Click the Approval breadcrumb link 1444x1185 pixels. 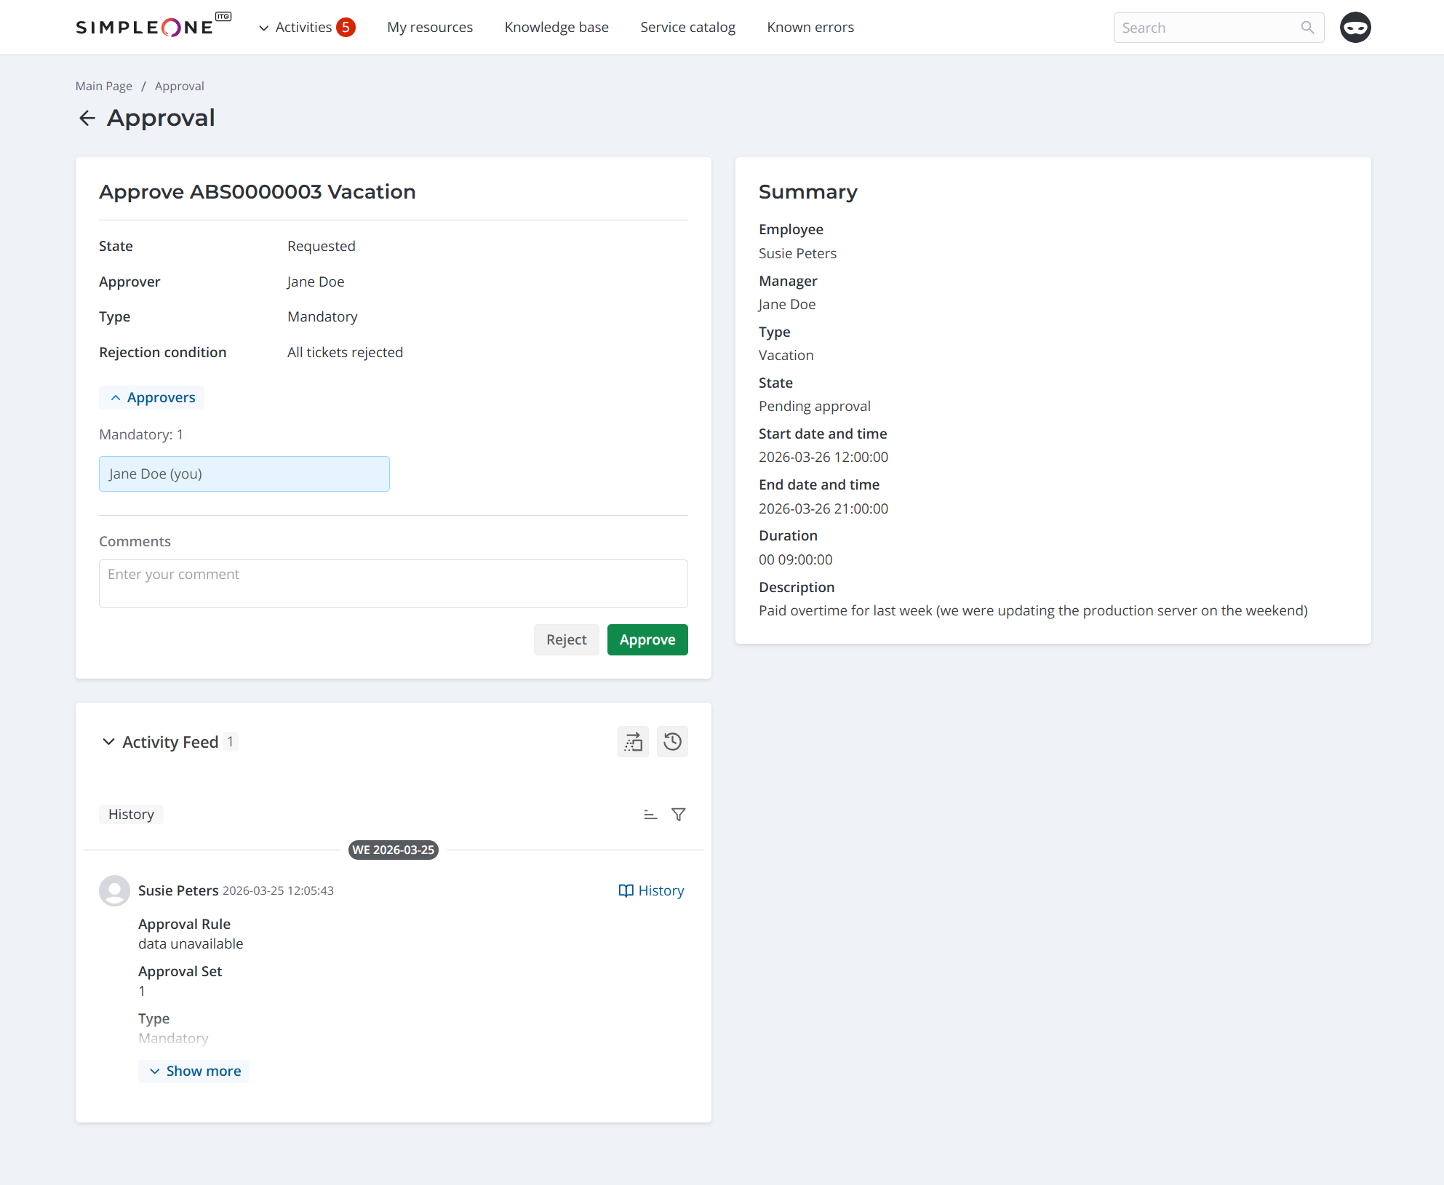click(x=179, y=86)
